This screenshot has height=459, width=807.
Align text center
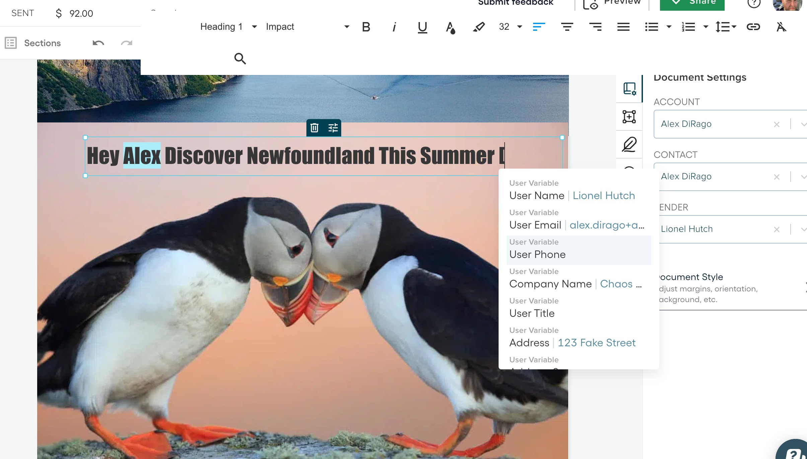(567, 27)
